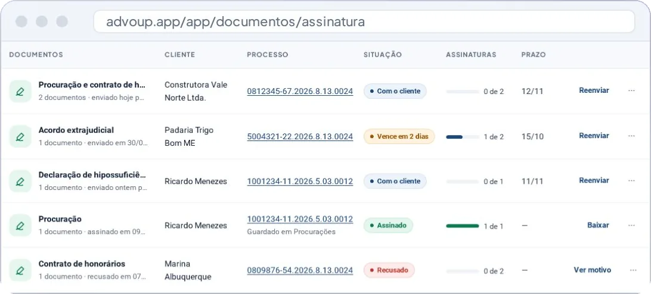Sort by the ASSINATURAS column header

pyautogui.click(x=471, y=55)
